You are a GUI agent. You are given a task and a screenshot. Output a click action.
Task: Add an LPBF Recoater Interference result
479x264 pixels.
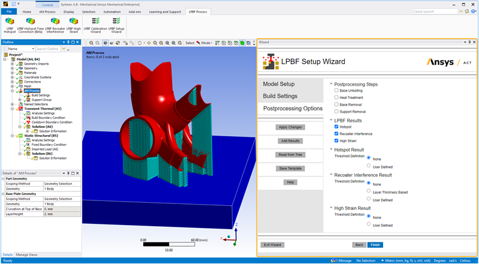pyautogui.click(x=55, y=25)
